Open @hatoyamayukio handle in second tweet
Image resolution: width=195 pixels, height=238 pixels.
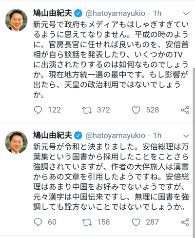click(116, 136)
